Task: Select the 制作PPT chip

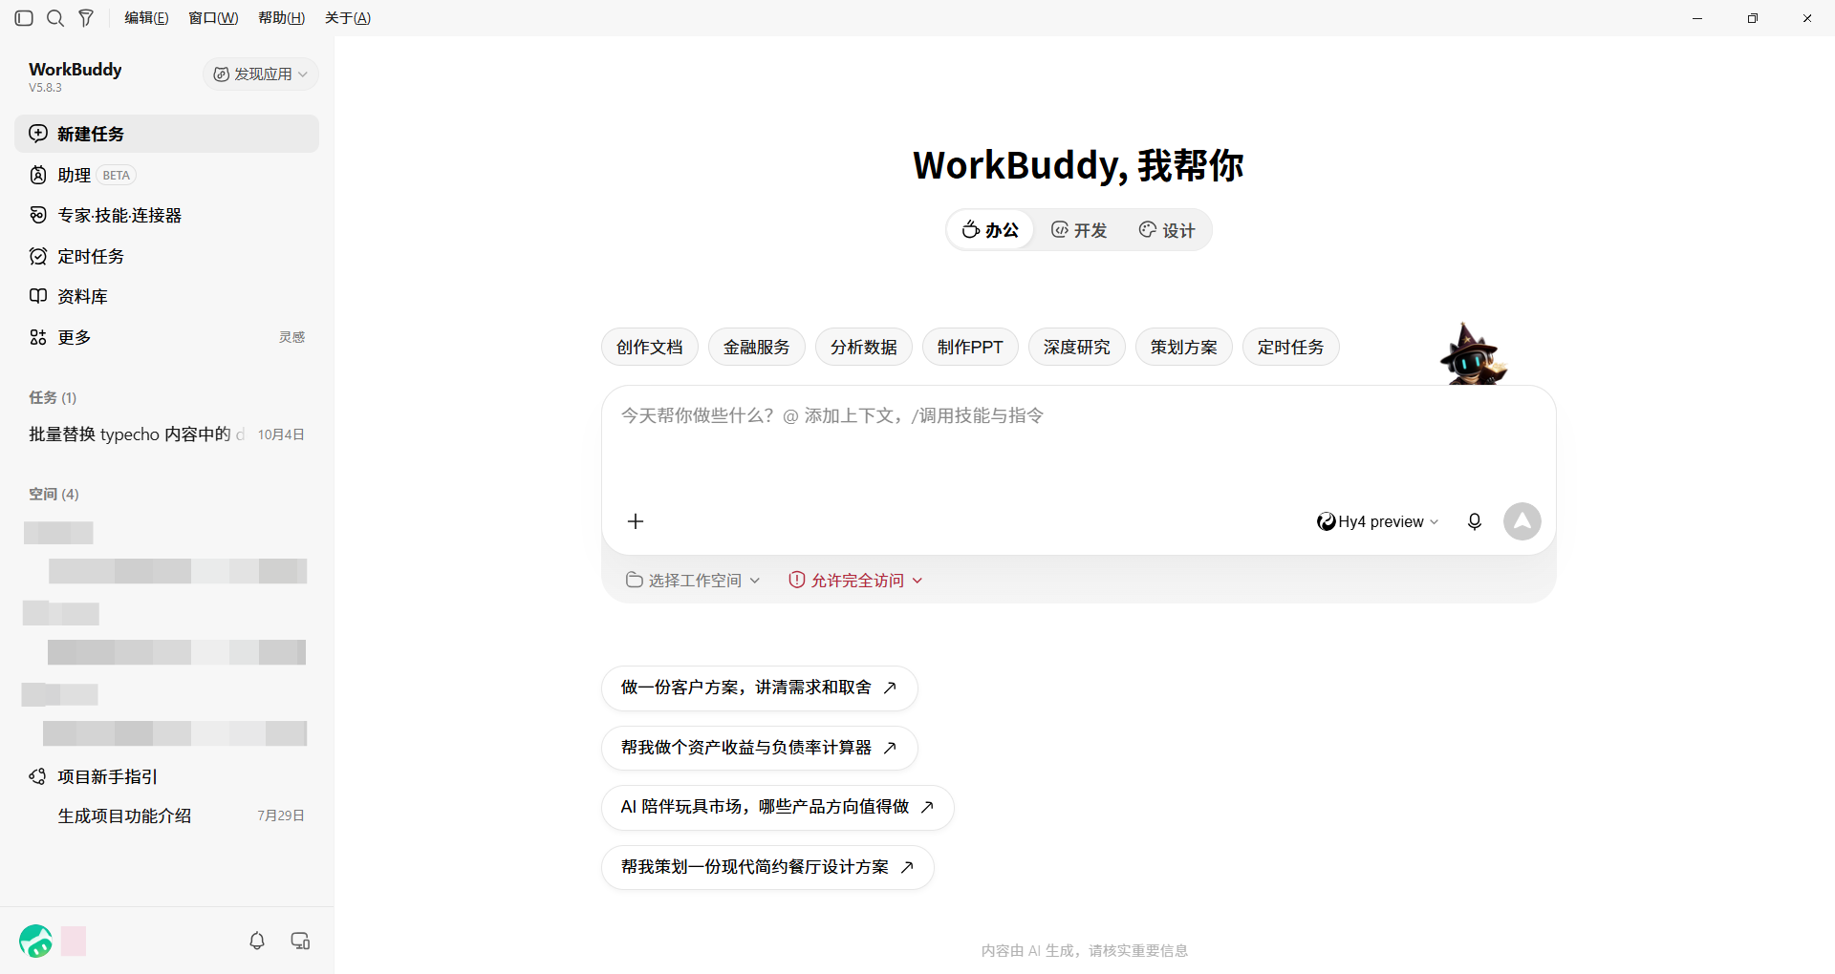Action: (x=970, y=348)
